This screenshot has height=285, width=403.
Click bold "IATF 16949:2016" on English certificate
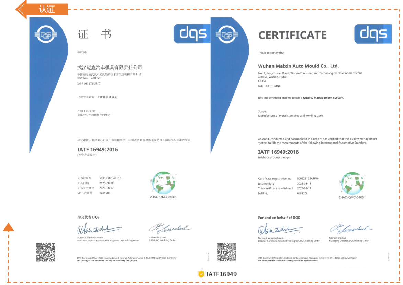pos(278,152)
